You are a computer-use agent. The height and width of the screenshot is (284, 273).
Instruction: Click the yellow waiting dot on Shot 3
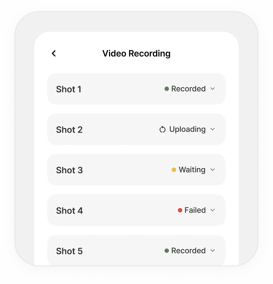(174, 170)
